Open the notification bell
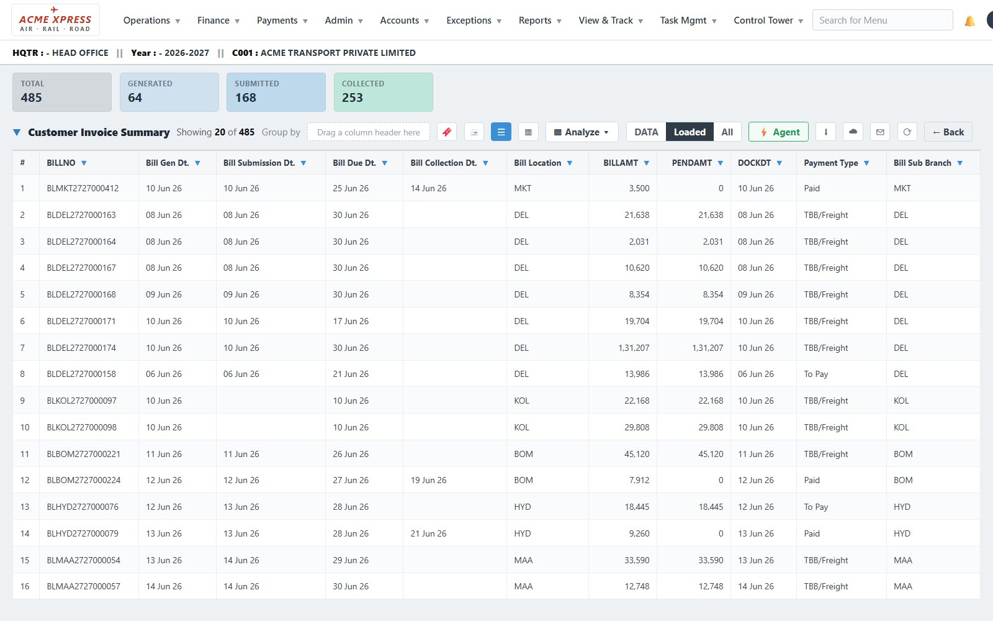The width and height of the screenshot is (993, 621). point(969,21)
